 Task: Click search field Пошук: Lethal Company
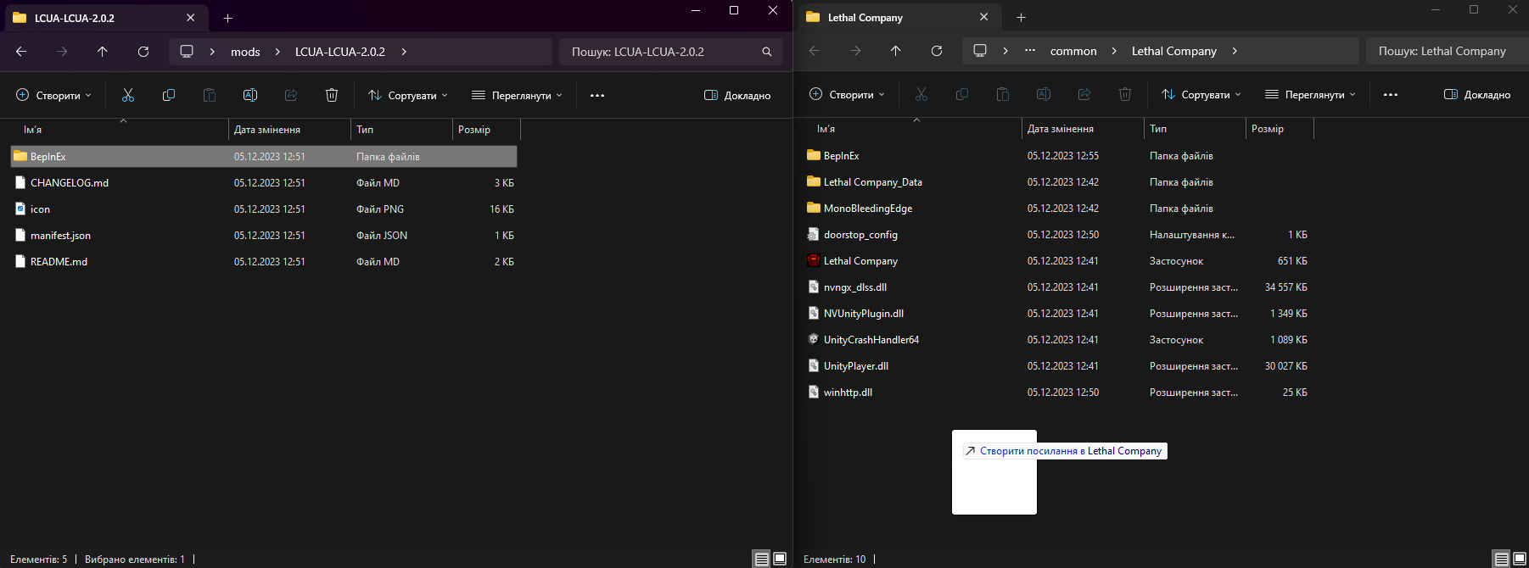click(x=1447, y=51)
